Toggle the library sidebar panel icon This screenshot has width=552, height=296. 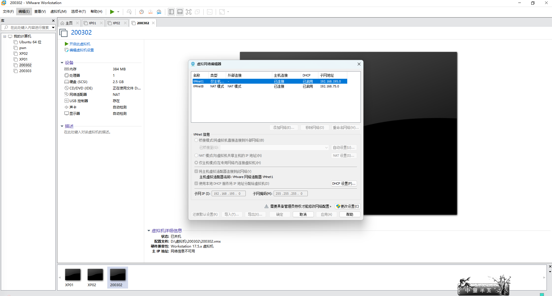171,12
